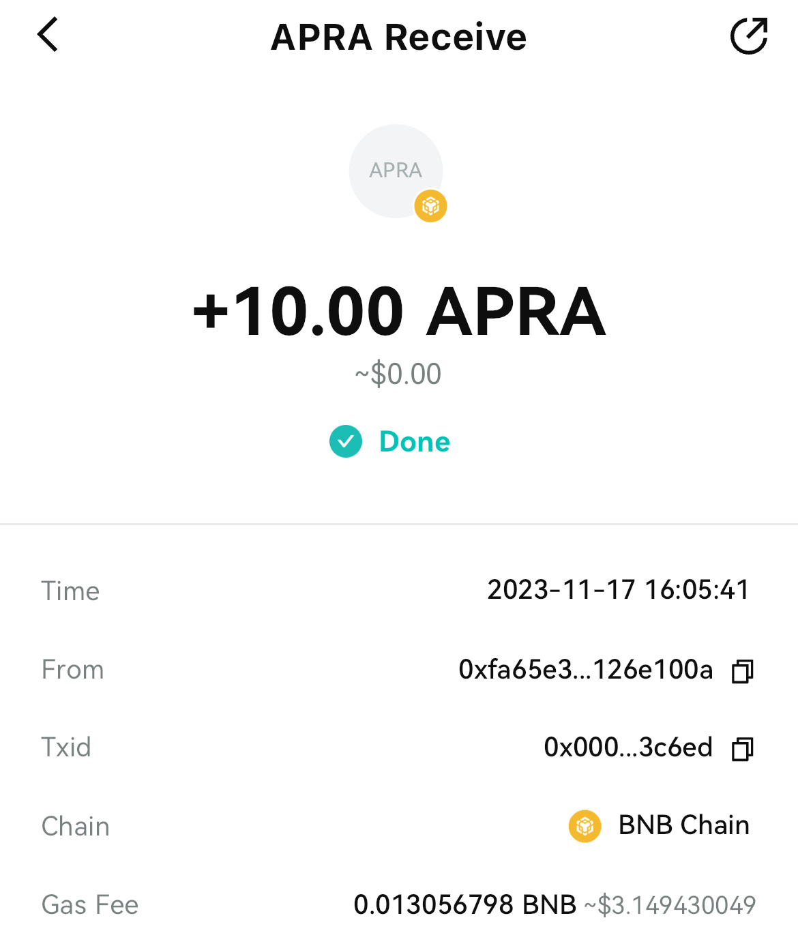This screenshot has height=948, width=798.
Task: Tap the +10.00 APRA amount
Action: [x=399, y=312]
